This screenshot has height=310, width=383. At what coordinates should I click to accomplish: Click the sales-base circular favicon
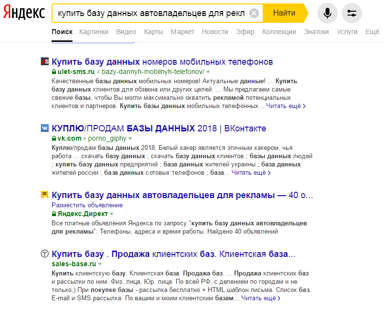coord(45,254)
